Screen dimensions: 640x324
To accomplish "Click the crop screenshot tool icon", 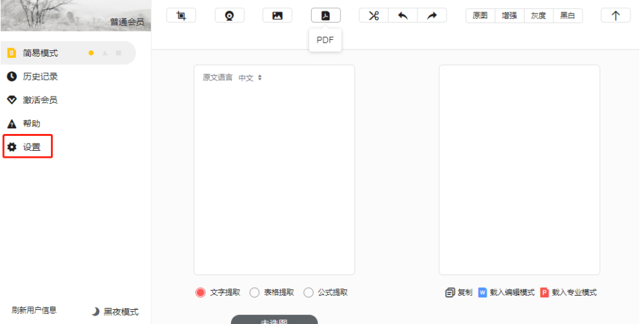I will click(181, 15).
